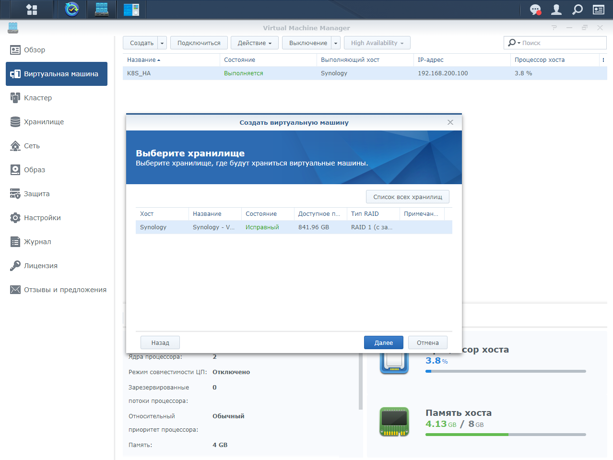This screenshot has height=460, width=613.
Task: Expand the Выключение dropdown arrow
Action: pyautogui.click(x=336, y=43)
